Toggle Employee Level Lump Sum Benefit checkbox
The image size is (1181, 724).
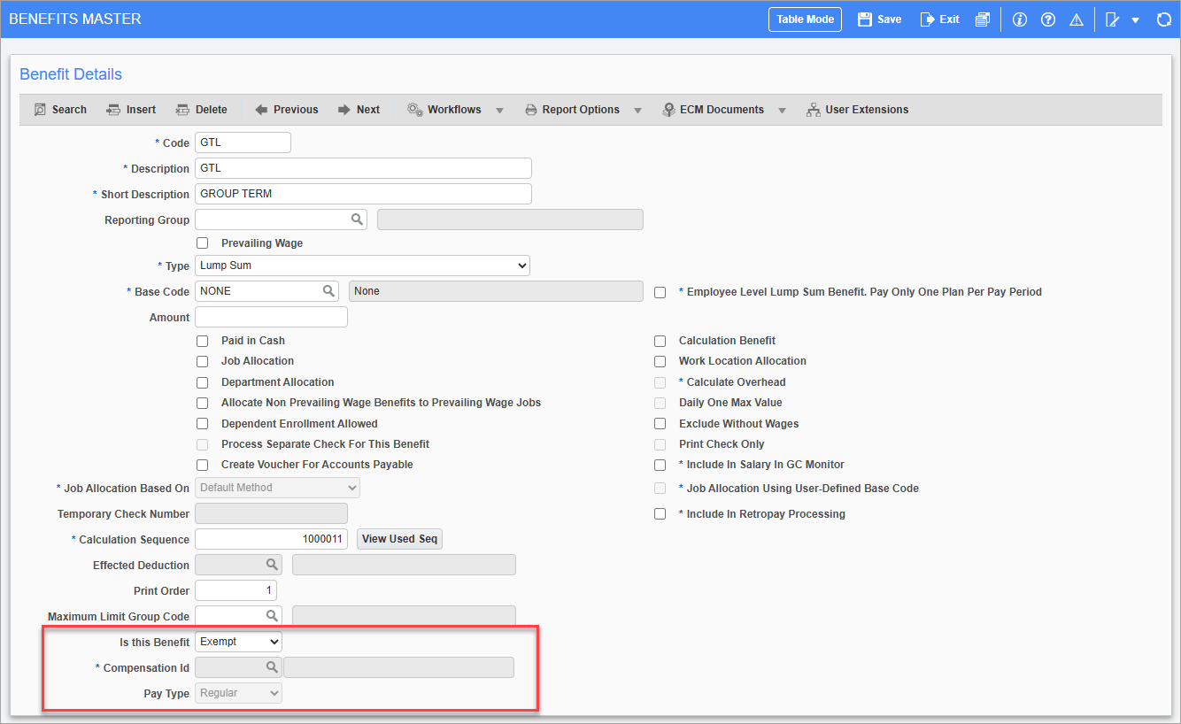click(x=660, y=292)
